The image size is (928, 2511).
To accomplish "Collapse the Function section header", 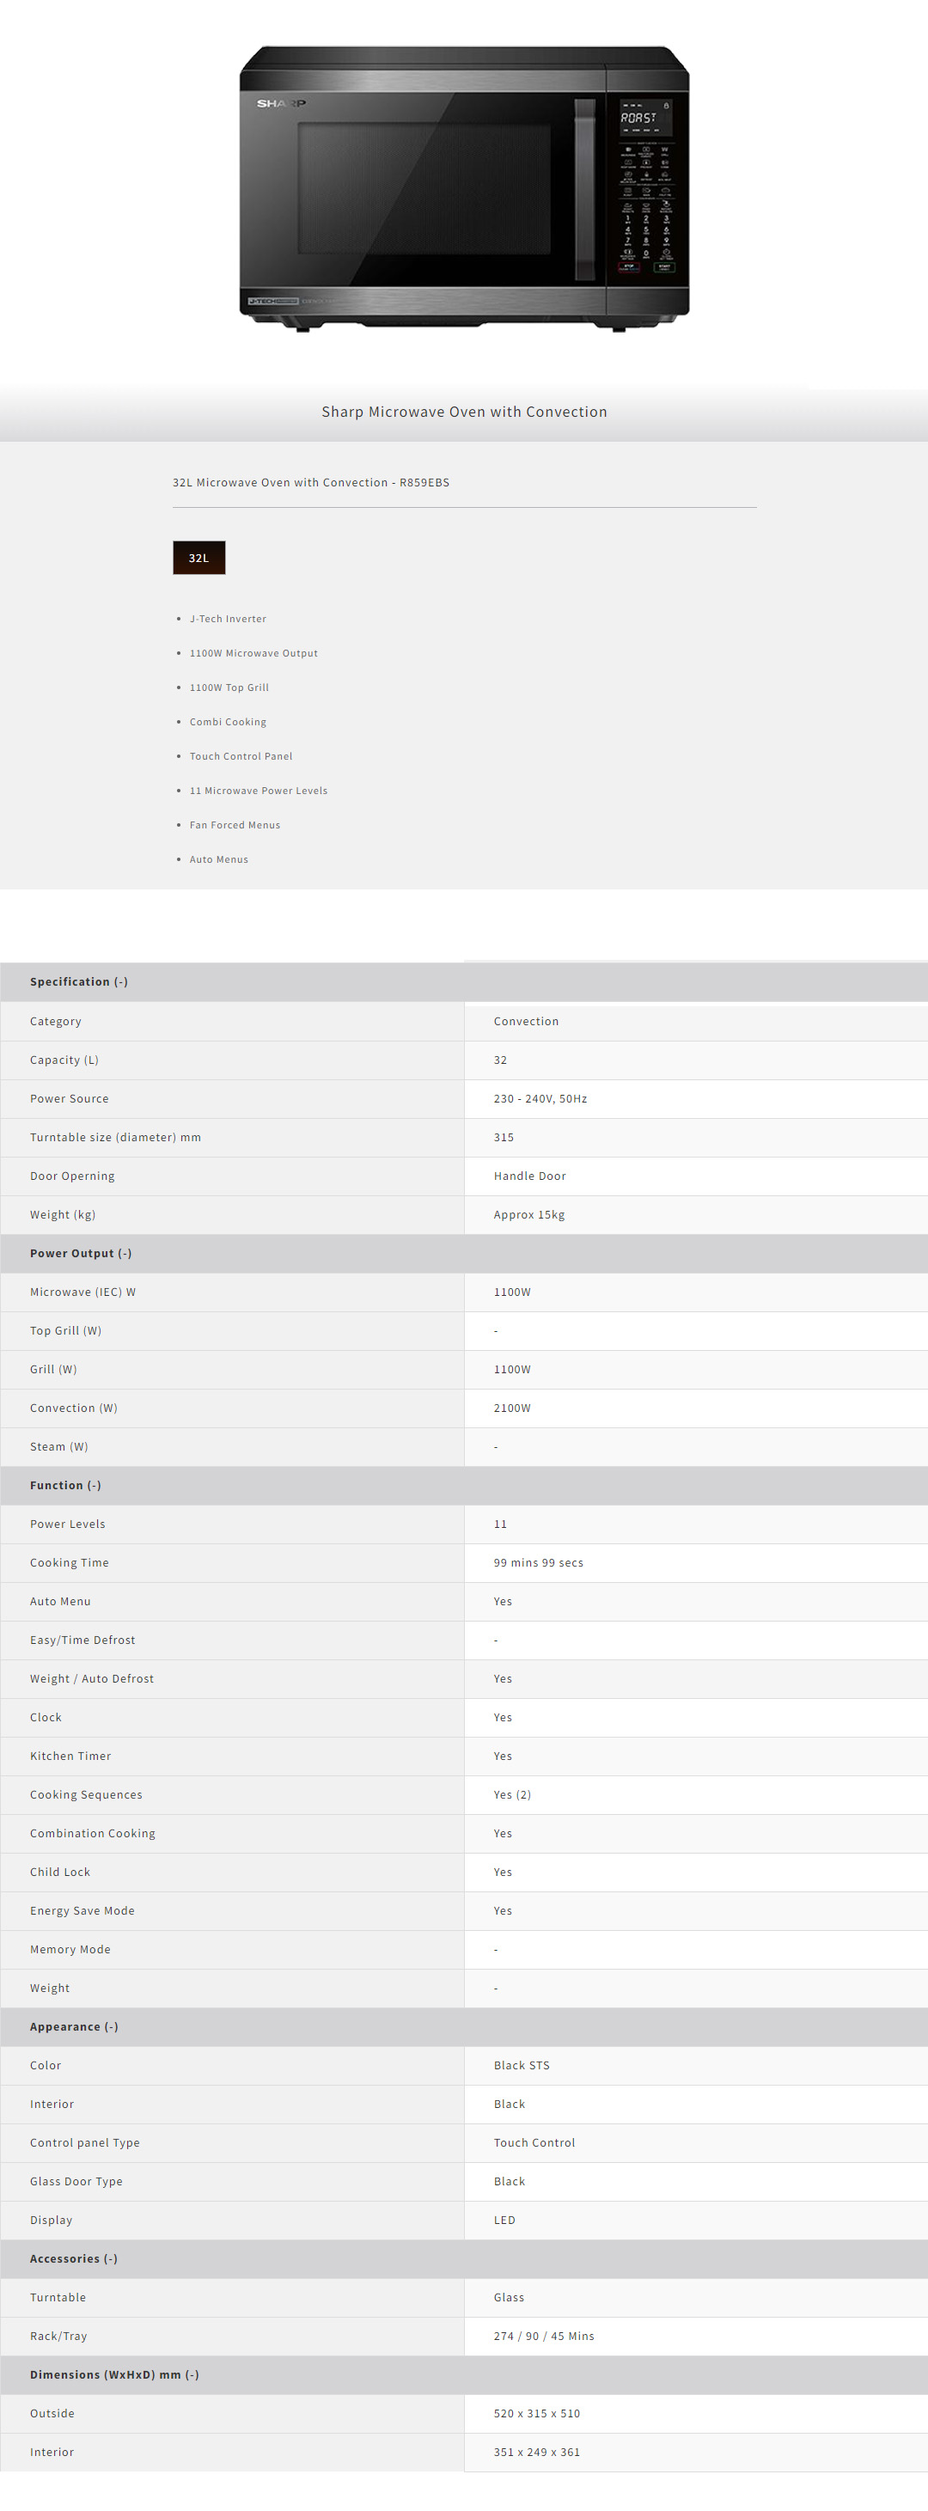I will [x=65, y=1485].
